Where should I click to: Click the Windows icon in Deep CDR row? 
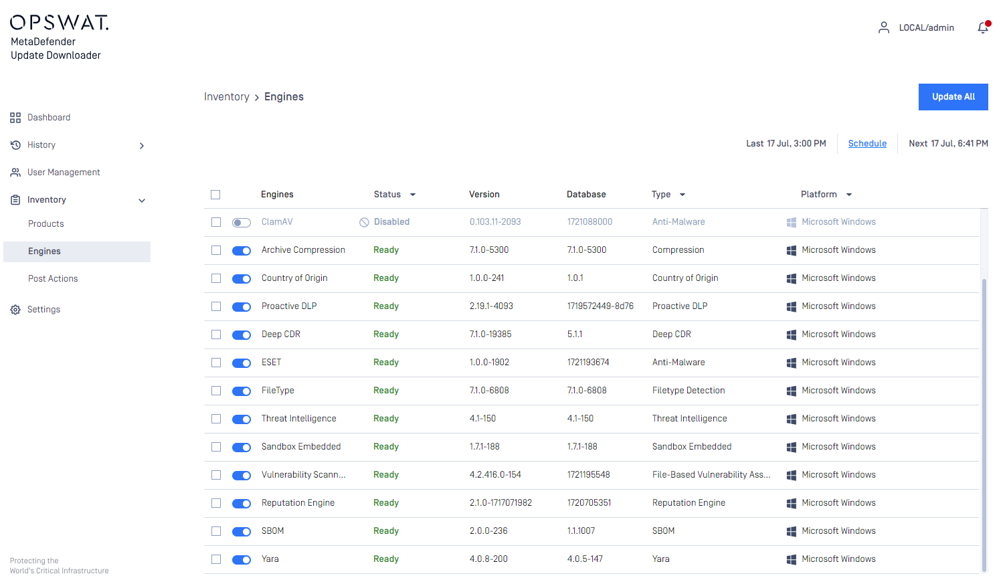click(792, 334)
